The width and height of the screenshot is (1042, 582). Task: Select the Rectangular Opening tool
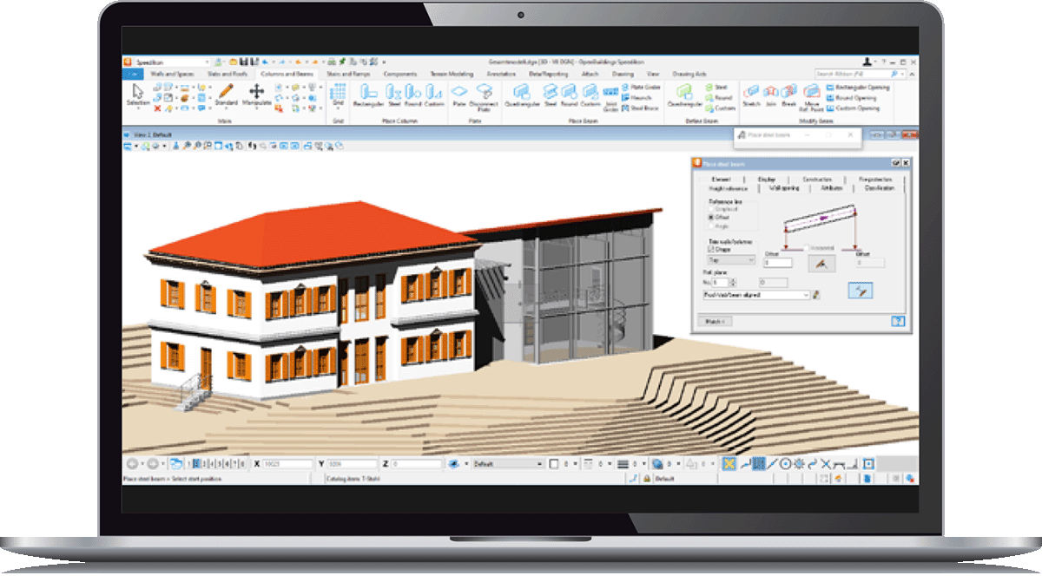point(862,88)
